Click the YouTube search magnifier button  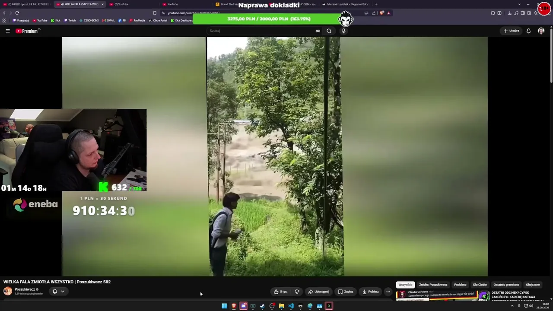click(x=329, y=31)
